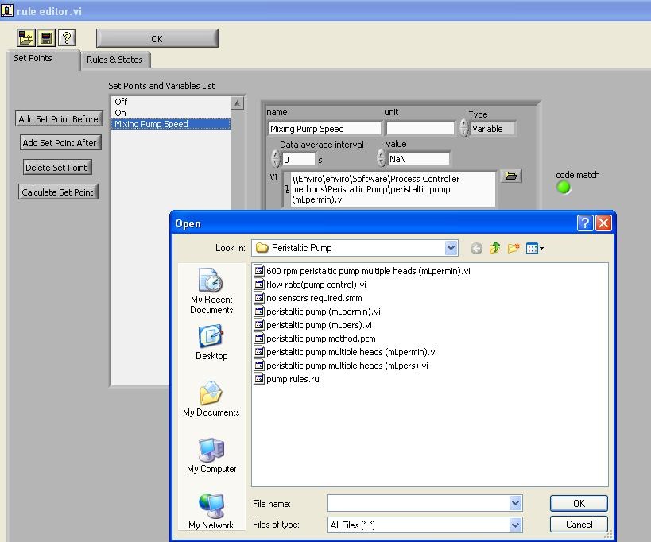Switch to the Set Points tab
651x542 pixels.
(33, 58)
